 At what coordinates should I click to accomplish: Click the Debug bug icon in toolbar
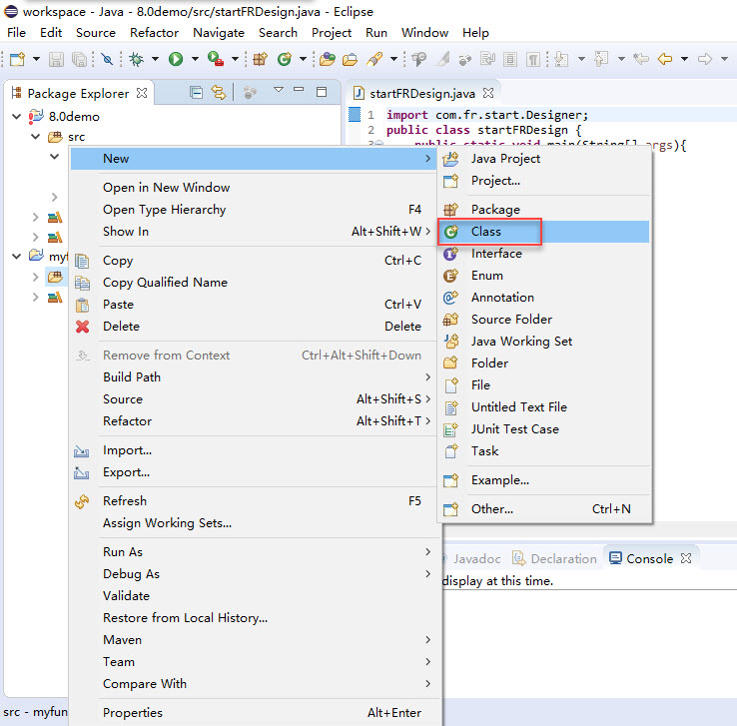click(x=138, y=60)
